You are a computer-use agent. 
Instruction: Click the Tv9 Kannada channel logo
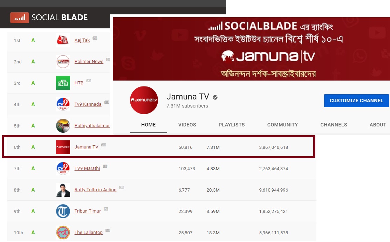point(63,104)
